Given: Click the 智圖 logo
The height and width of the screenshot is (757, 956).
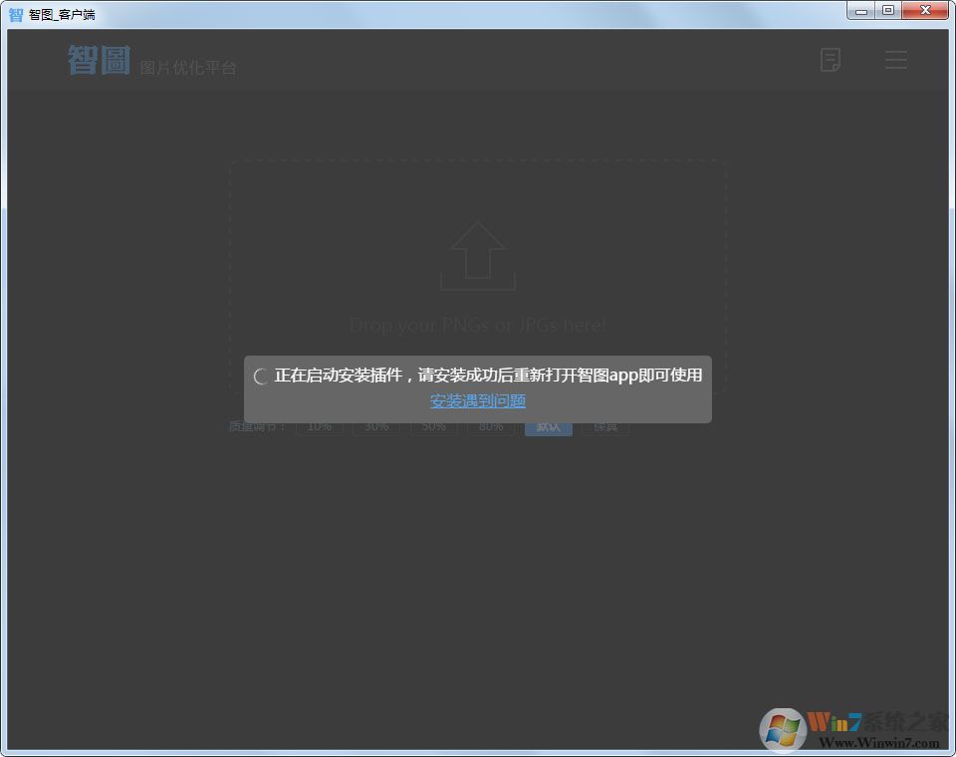Looking at the screenshot, I should pyautogui.click(x=99, y=60).
